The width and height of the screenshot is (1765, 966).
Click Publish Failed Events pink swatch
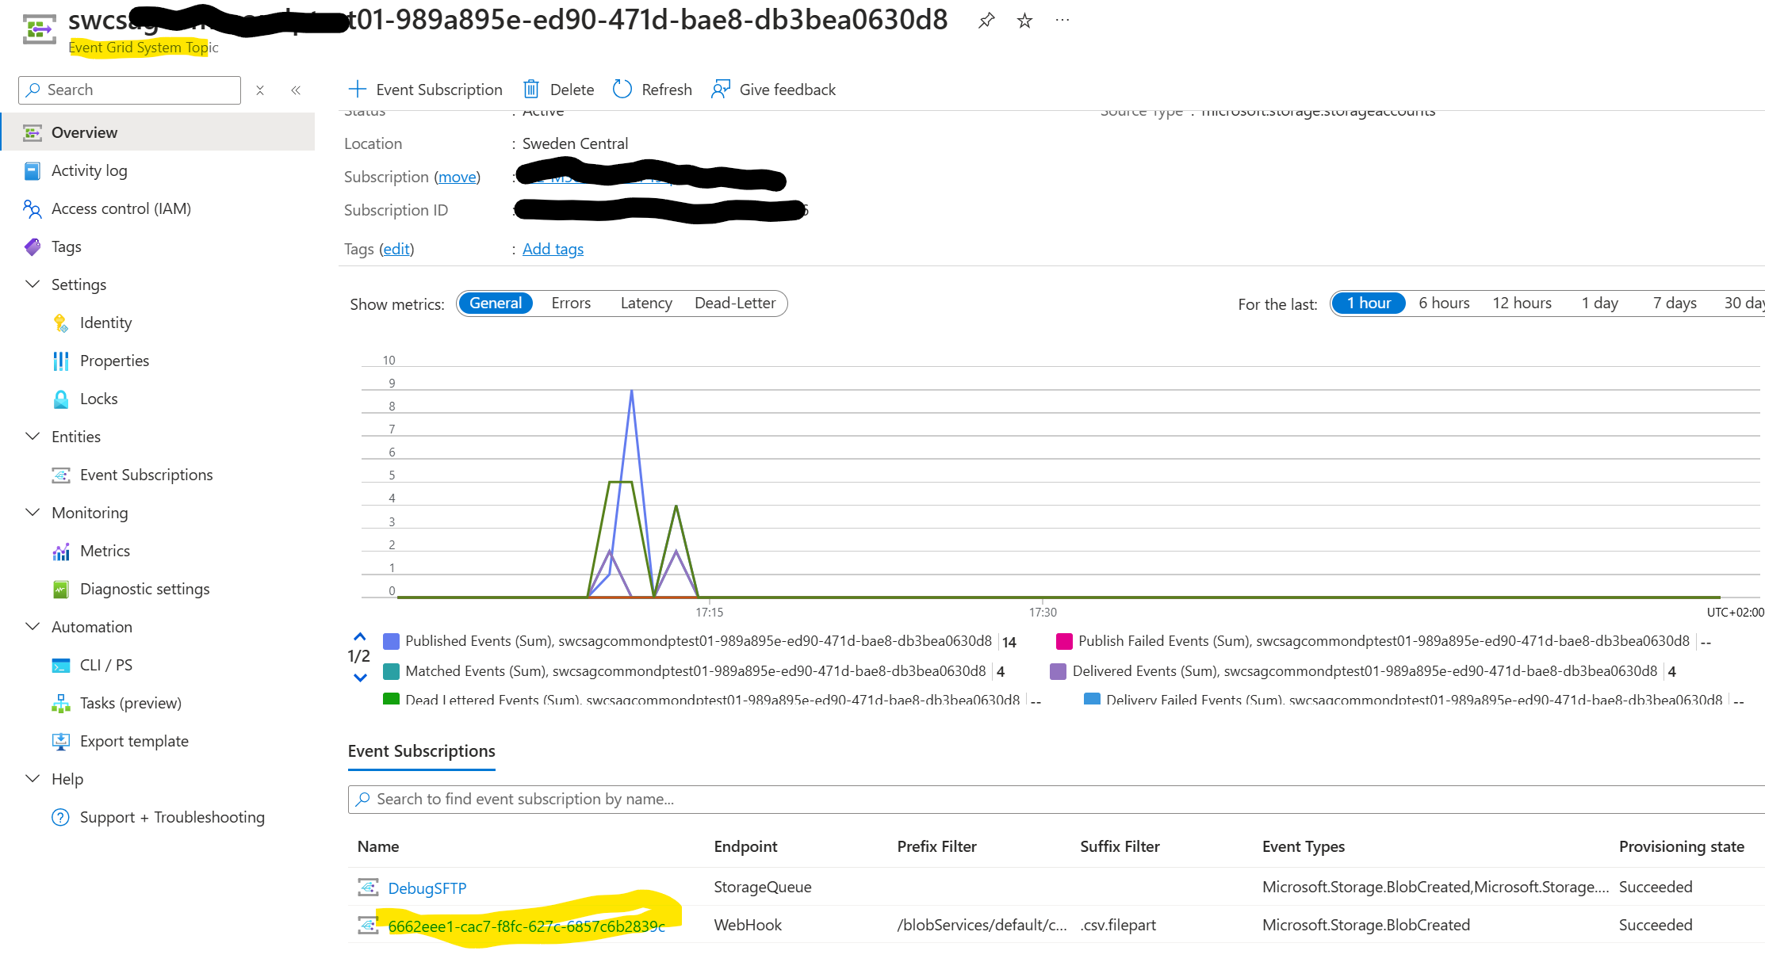(1064, 641)
